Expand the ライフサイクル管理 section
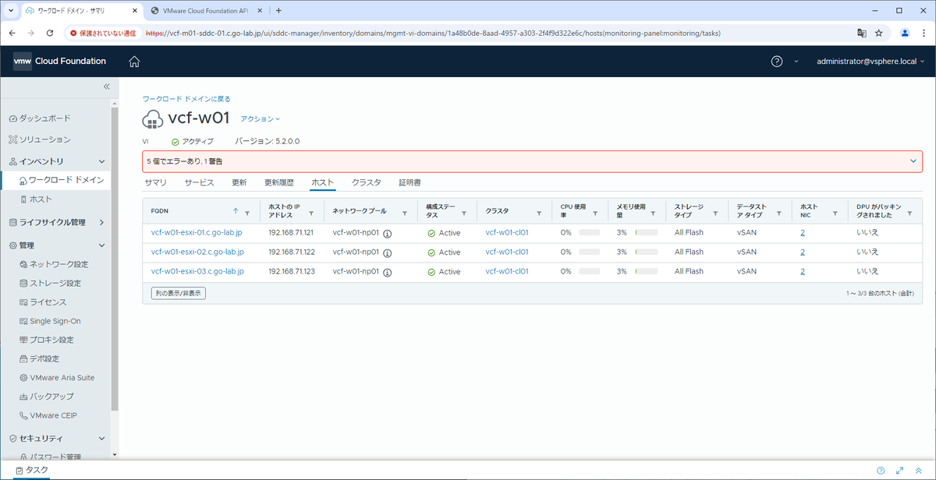 102,222
